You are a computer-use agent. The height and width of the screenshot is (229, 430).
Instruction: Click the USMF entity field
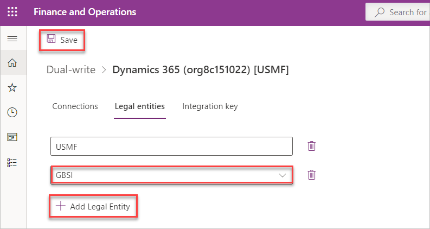tap(172, 147)
